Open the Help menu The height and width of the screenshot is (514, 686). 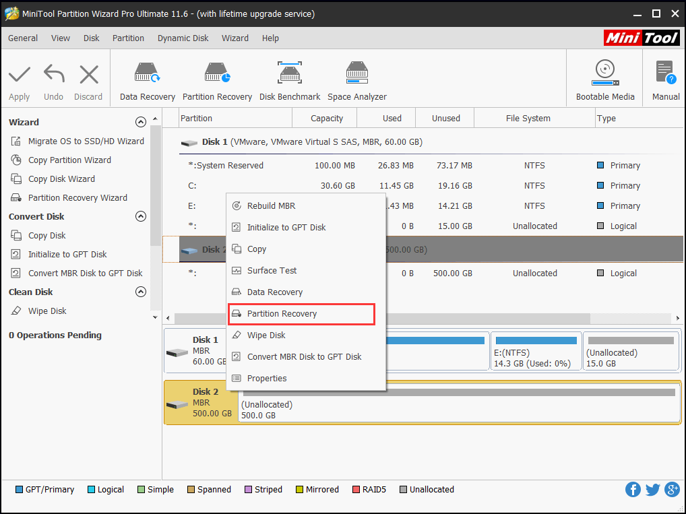click(270, 38)
